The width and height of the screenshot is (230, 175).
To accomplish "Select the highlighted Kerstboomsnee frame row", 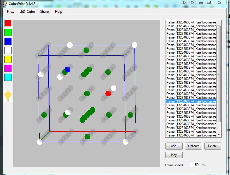I will (191, 101).
